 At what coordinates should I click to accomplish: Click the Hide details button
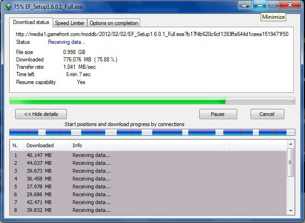click(x=41, y=114)
